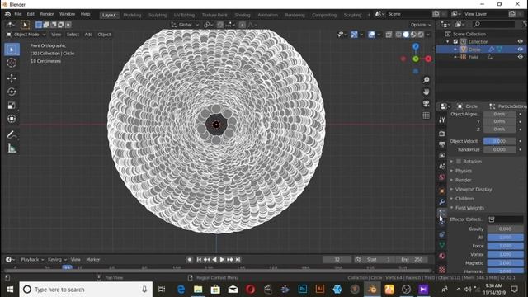Adjust the Object Velocity field
Image resolution: width=528 pixels, height=297 pixels.
coord(499,141)
